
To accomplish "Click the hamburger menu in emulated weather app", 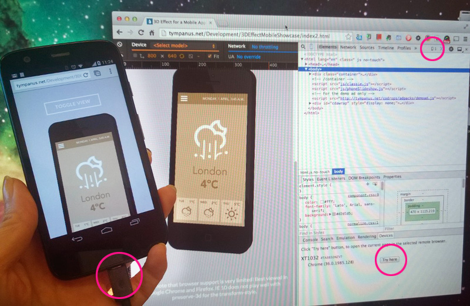I will tap(184, 98).
